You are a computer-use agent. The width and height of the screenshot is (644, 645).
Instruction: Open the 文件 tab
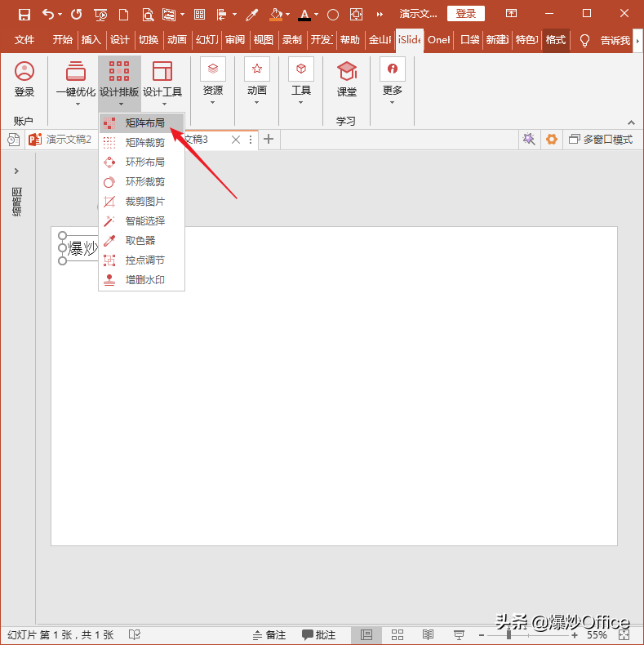coord(24,40)
